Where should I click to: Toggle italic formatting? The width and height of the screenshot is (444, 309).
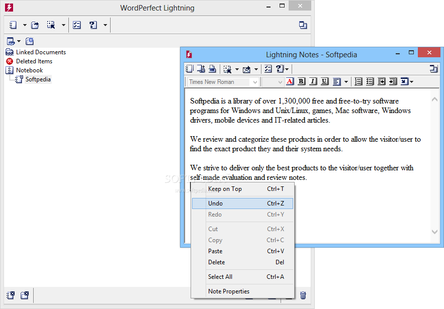313,81
